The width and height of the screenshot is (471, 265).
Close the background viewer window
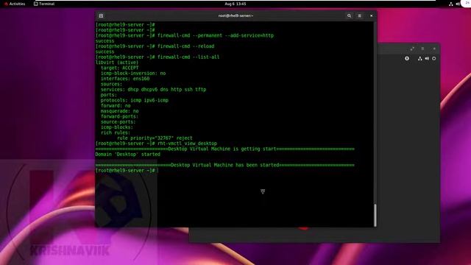coord(434,49)
